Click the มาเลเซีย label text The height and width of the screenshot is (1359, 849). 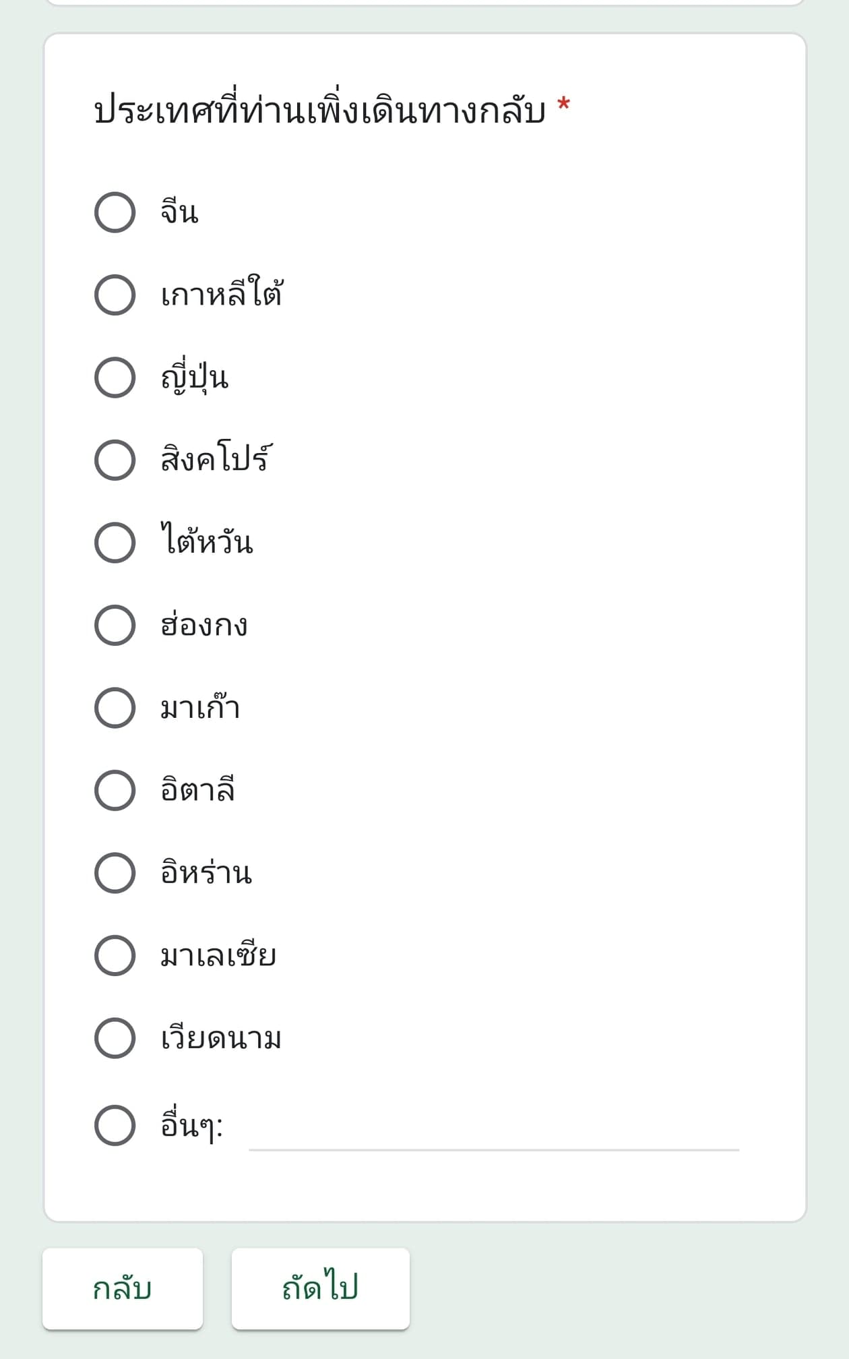point(218,955)
